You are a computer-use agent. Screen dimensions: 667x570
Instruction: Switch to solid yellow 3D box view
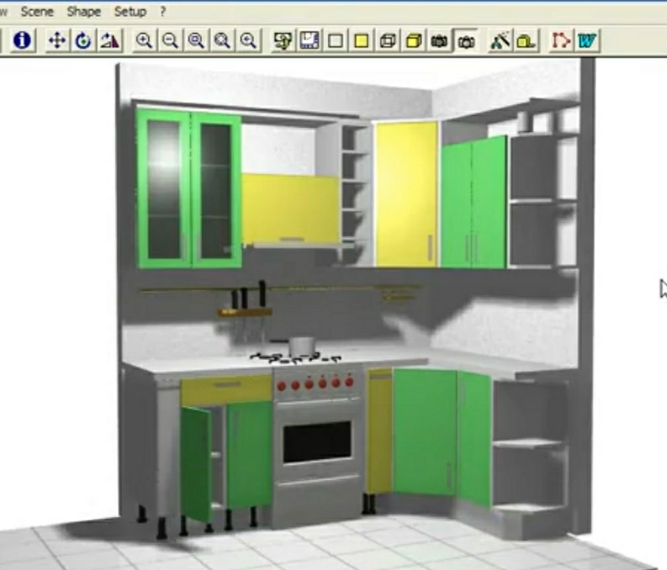pos(414,41)
